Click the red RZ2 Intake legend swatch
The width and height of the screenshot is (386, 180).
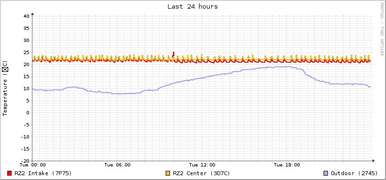pos(10,173)
